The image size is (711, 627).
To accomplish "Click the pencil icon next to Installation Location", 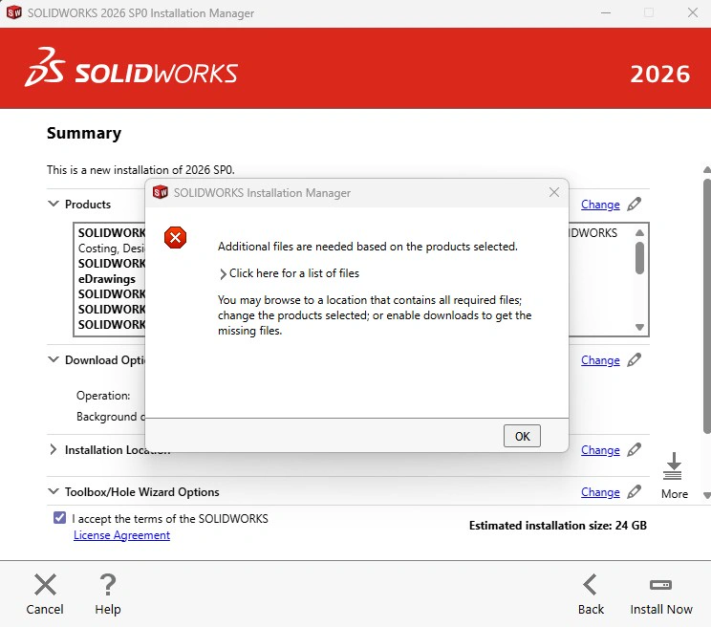I will pos(634,450).
